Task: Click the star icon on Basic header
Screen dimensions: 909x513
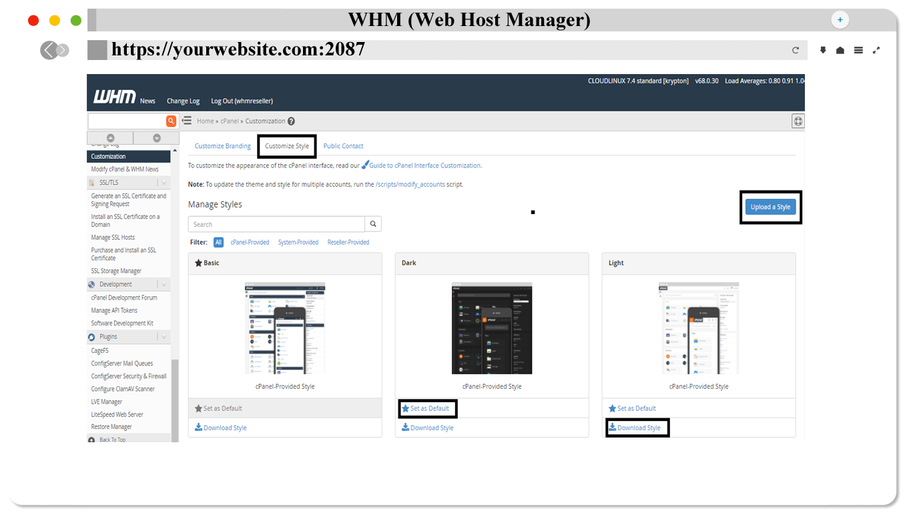Action: click(198, 263)
